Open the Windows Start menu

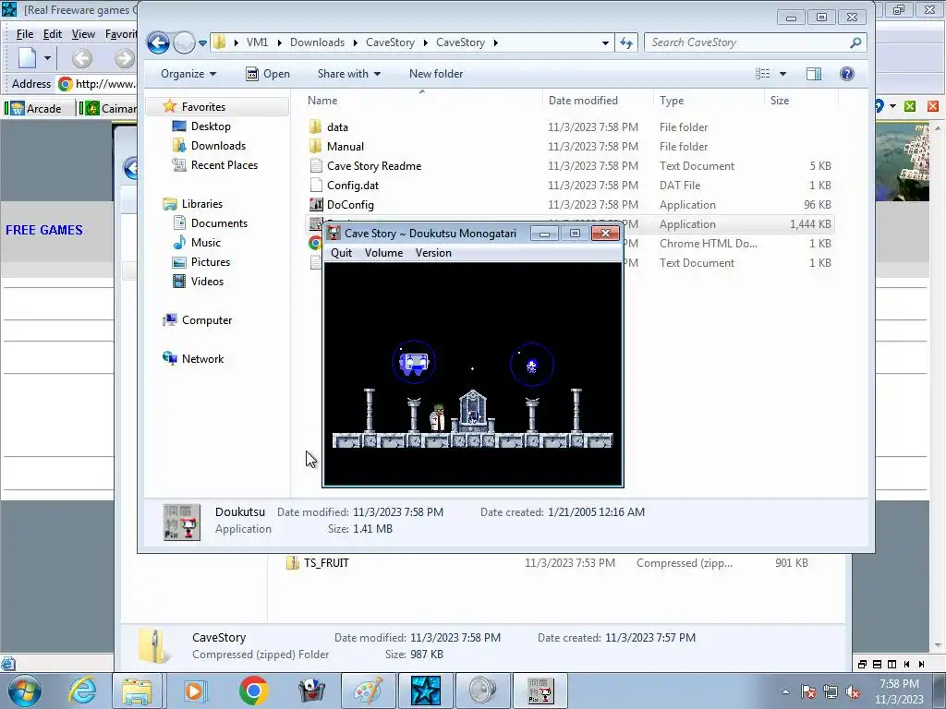click(x=24, y=691)
